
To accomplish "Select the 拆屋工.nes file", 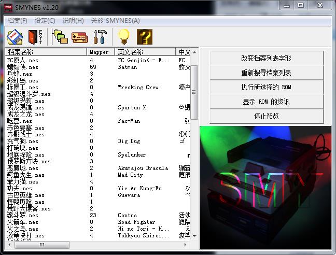I will click(x=23, y=88).
